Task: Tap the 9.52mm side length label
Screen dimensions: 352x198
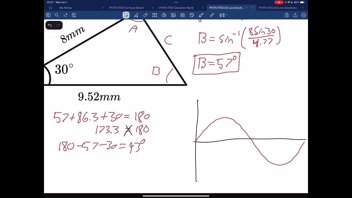Action: [99, 97]
